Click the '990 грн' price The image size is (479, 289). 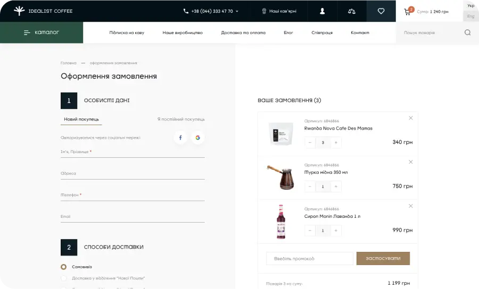402,230
